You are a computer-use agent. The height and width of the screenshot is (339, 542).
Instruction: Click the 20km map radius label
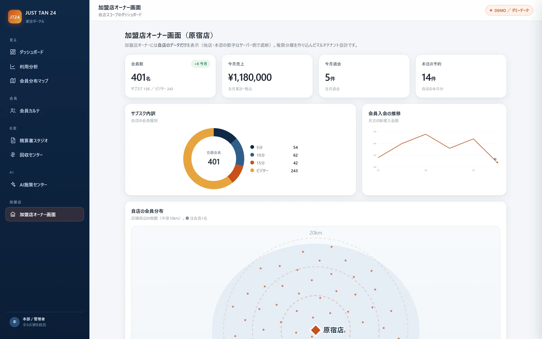point(316,233)
